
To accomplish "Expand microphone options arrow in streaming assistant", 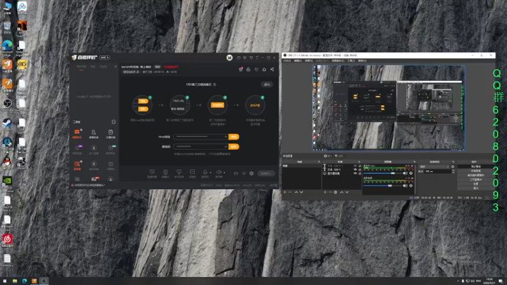I will (x=210, y=172).
